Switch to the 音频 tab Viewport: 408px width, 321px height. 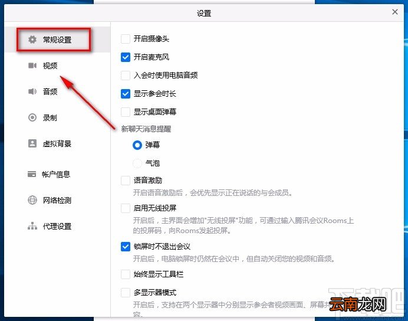coord(57,91)
